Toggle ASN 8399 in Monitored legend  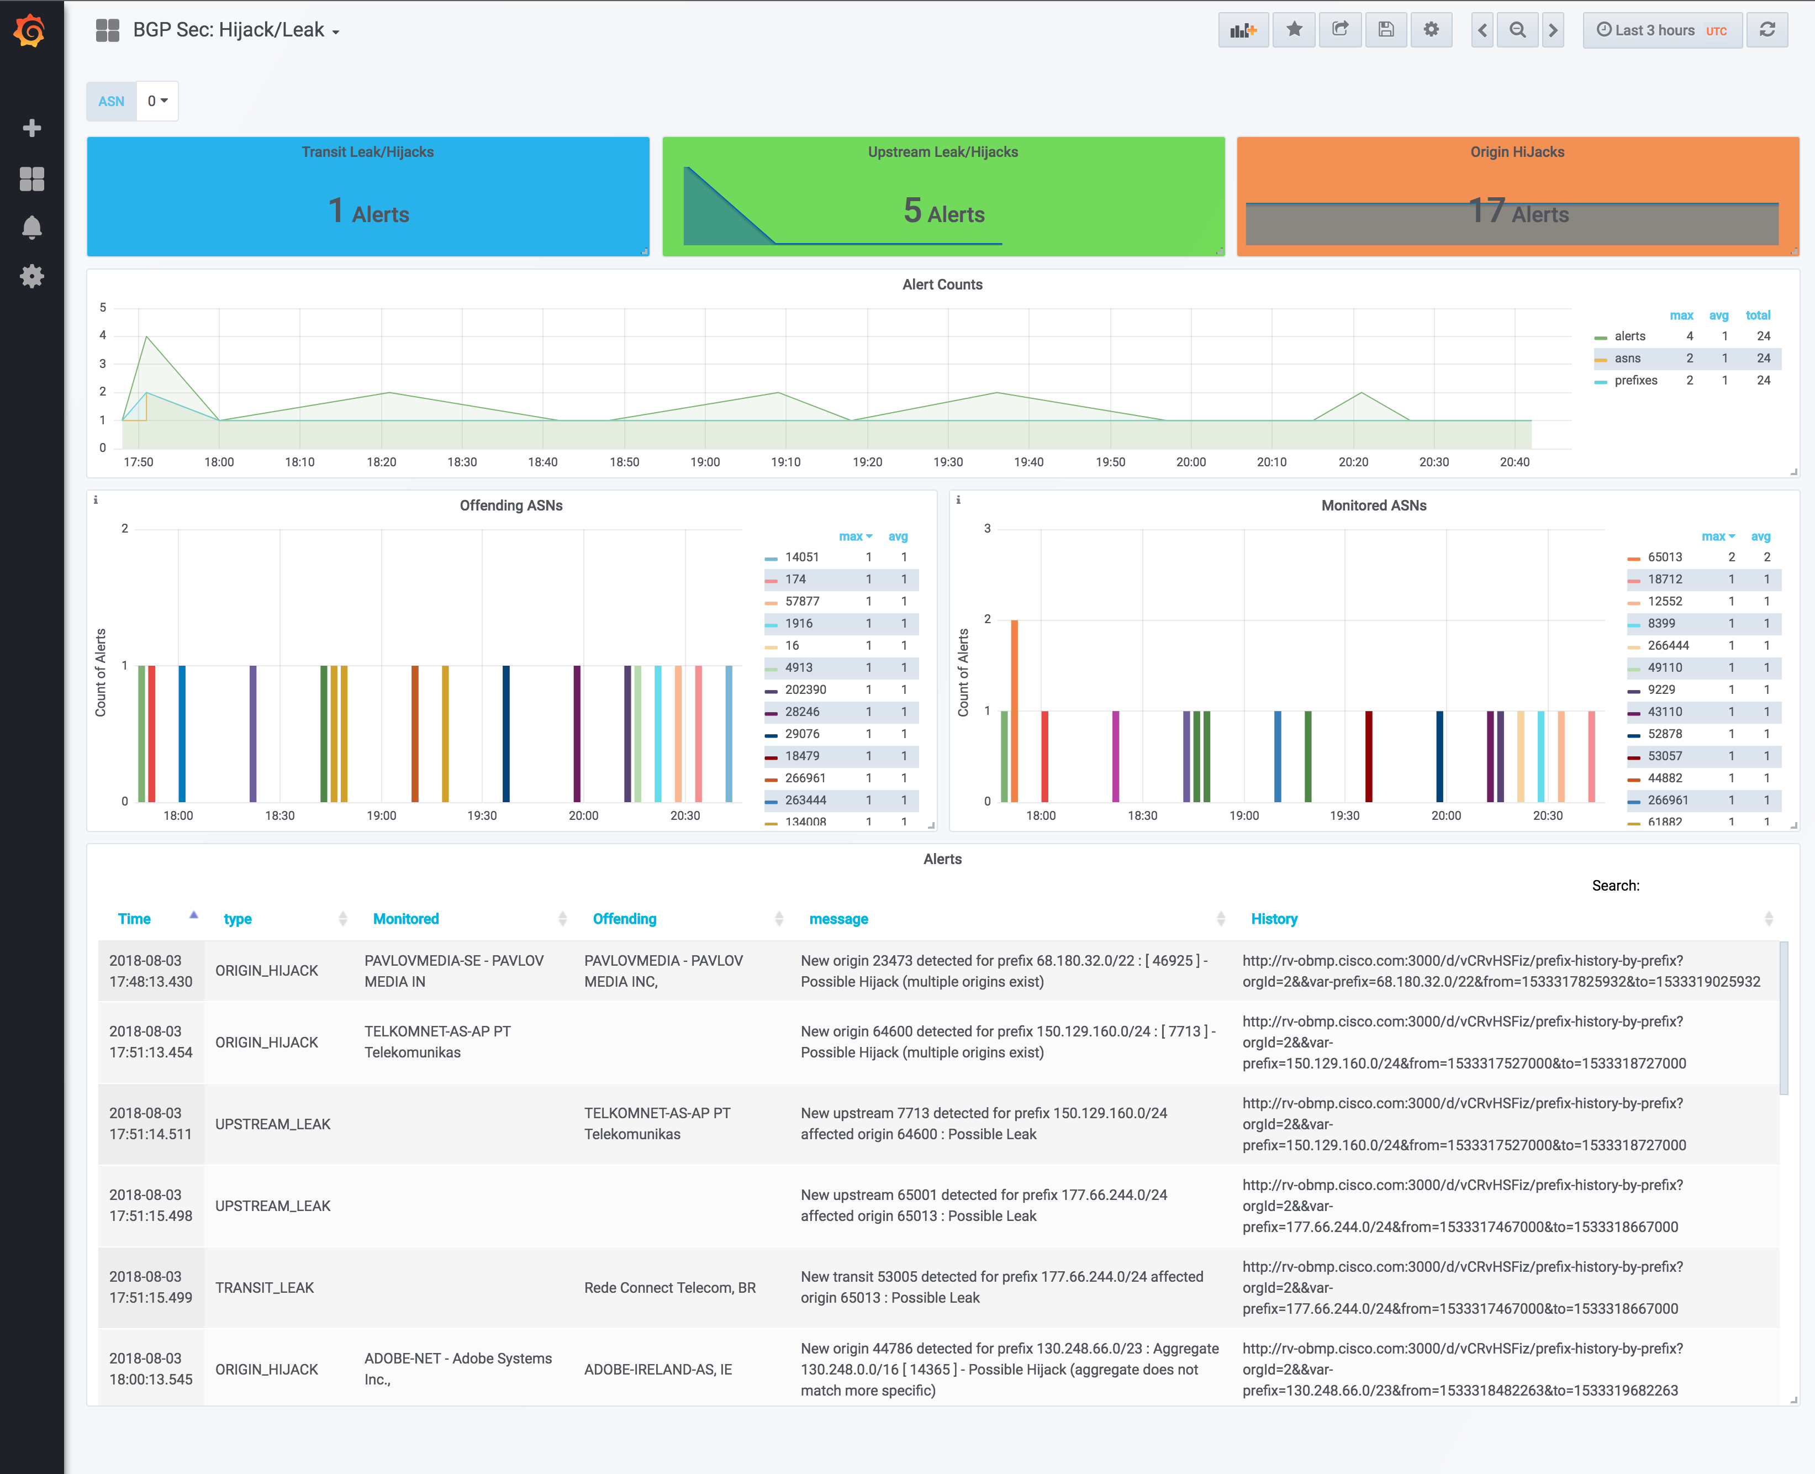coord(1661,623)
